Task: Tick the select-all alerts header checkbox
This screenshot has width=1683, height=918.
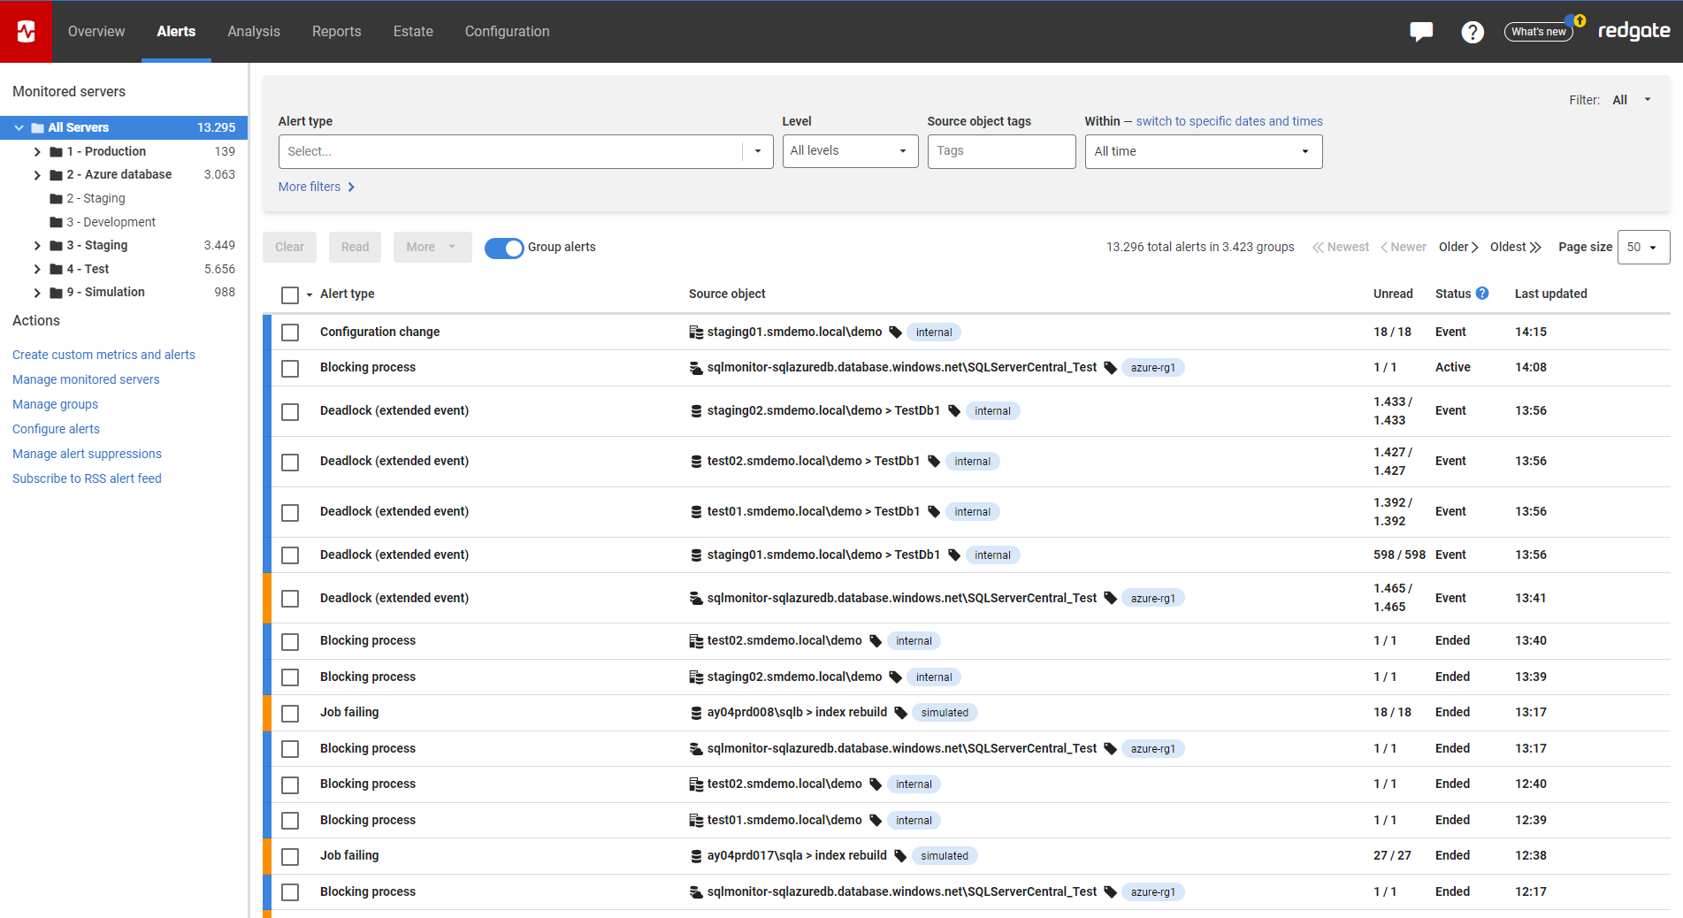Action: (x=290, y=295)
